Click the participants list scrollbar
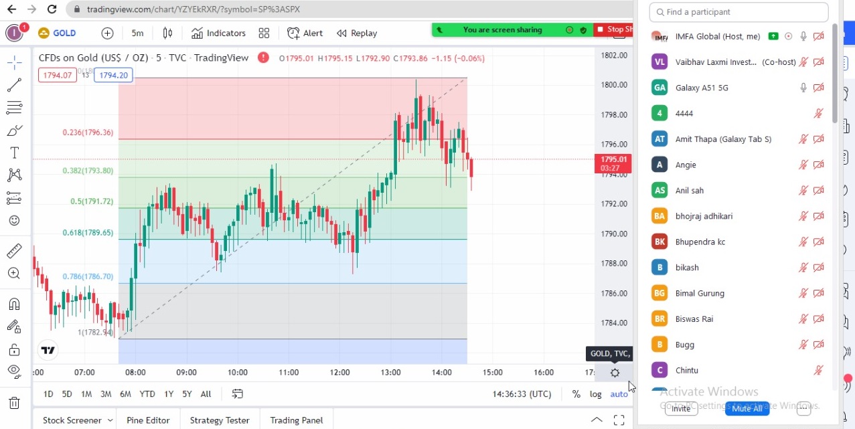Image resolution: width=855 pixels, height=429 pixels. (835, 74)
